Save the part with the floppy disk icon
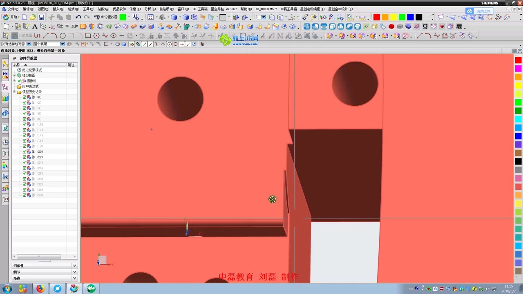The height and width of the screenshot is (294, 523). tap(41, 17)
